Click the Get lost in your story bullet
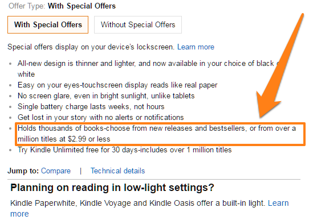The width and height of the screenshot is (313, 220). click(100, 118)
